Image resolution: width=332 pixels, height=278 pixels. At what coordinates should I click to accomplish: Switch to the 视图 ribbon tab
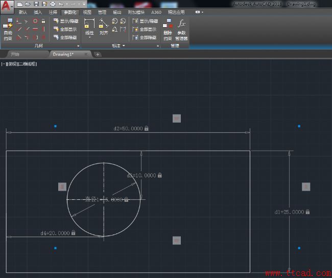click(x=87, y=12)
